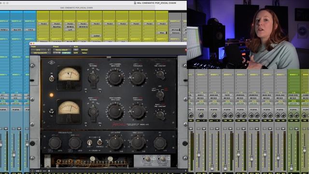309x174 pixels.
Task: Click the Edit: CINEMATIC POP_VOCAL CHAIN window title behind
Action: (x=76, y=8)
